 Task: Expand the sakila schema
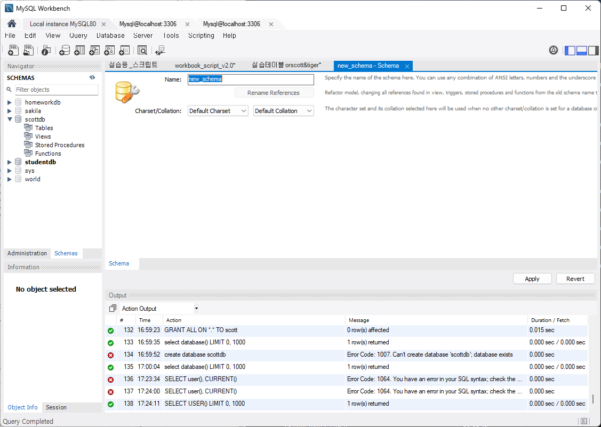click(10, 111)
